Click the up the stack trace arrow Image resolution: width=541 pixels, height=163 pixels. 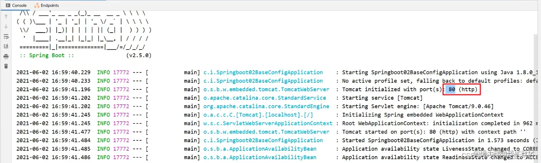pyautogui.click(x=6, y=17)
